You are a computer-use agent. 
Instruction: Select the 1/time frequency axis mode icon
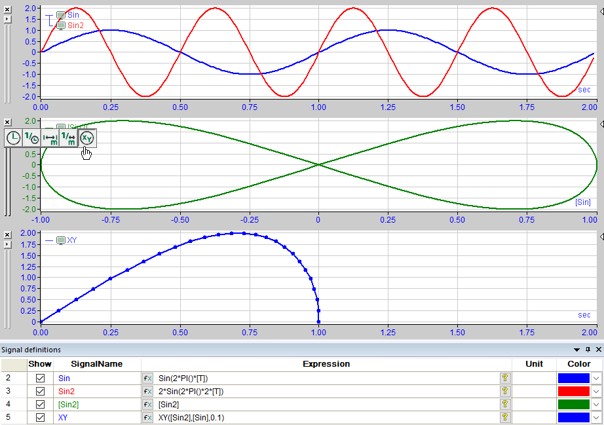pos(31,138)
